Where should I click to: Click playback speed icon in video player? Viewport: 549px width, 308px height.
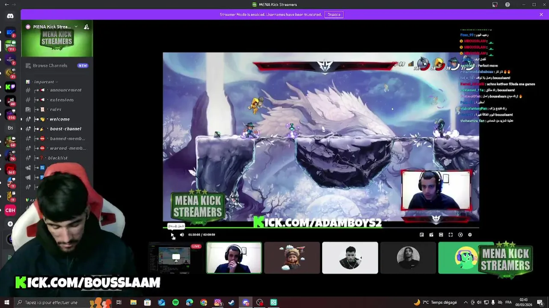[460, 234]
